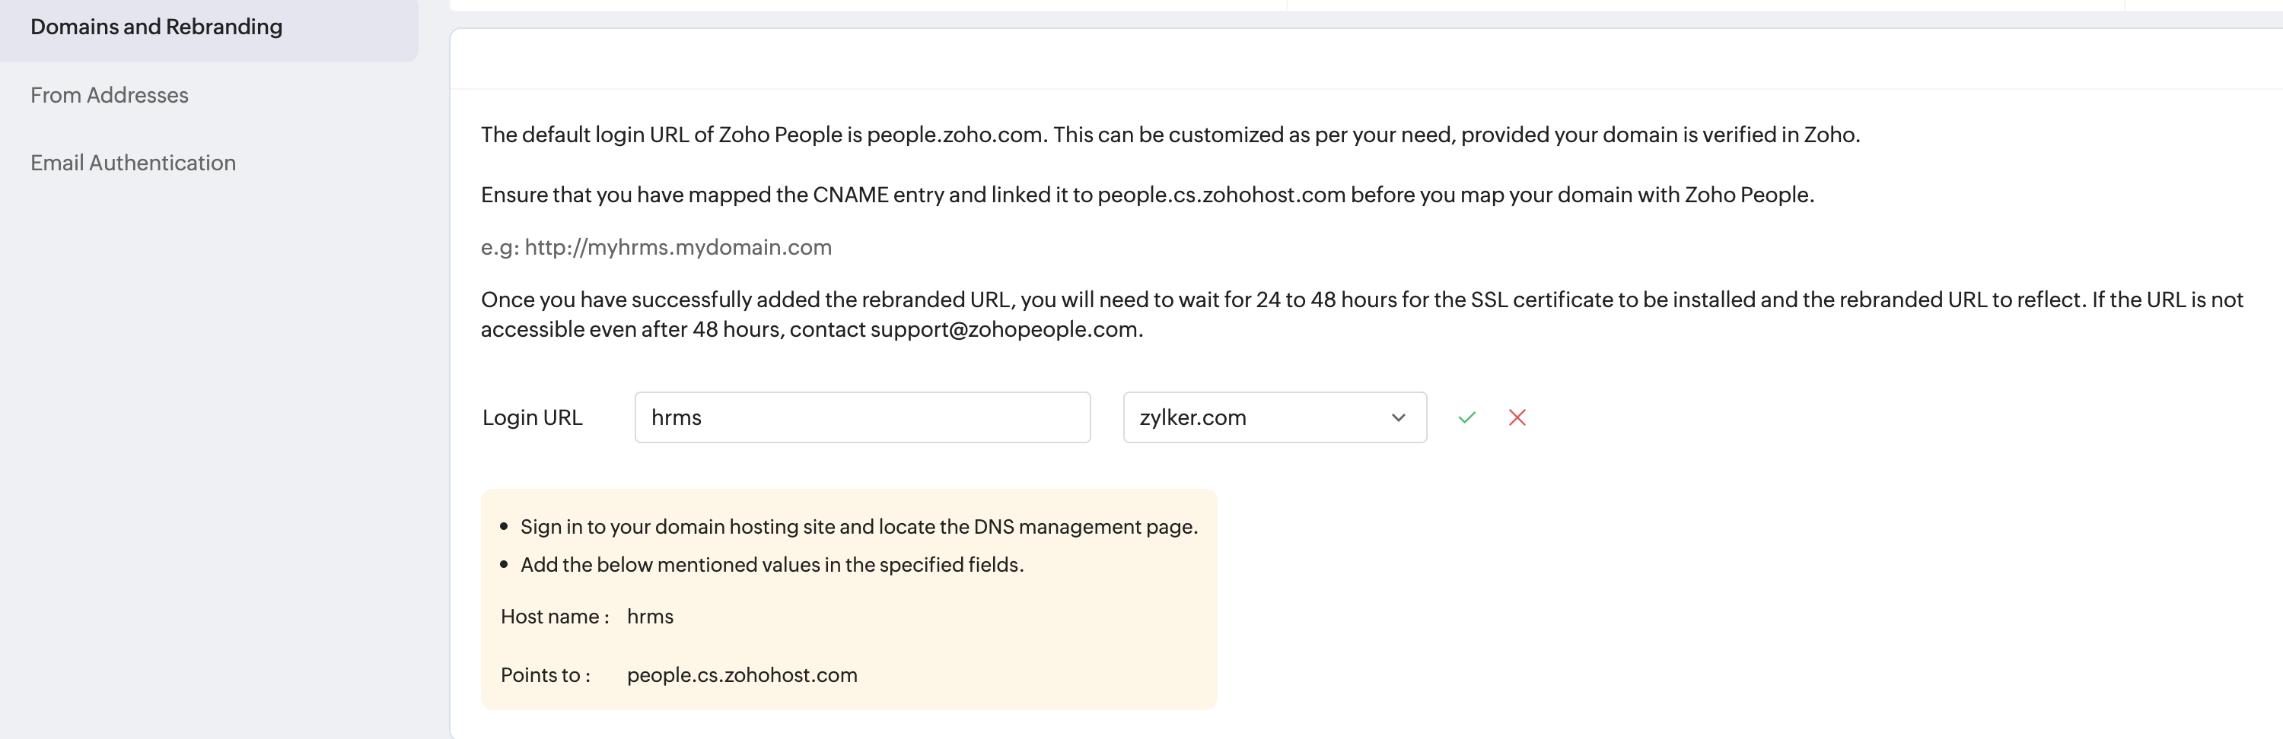Focus the Login URL field containing hrms
The height and width of the screenshot is (739, 2283).
click(x=861, y=417)
